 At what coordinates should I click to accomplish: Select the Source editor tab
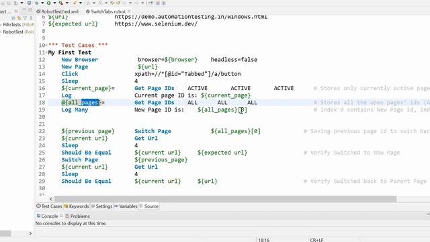149,206
